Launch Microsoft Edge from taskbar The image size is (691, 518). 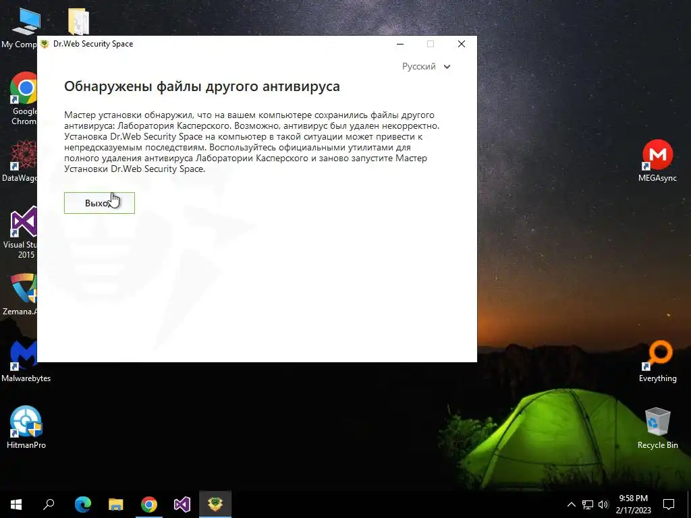coord(83,505)
